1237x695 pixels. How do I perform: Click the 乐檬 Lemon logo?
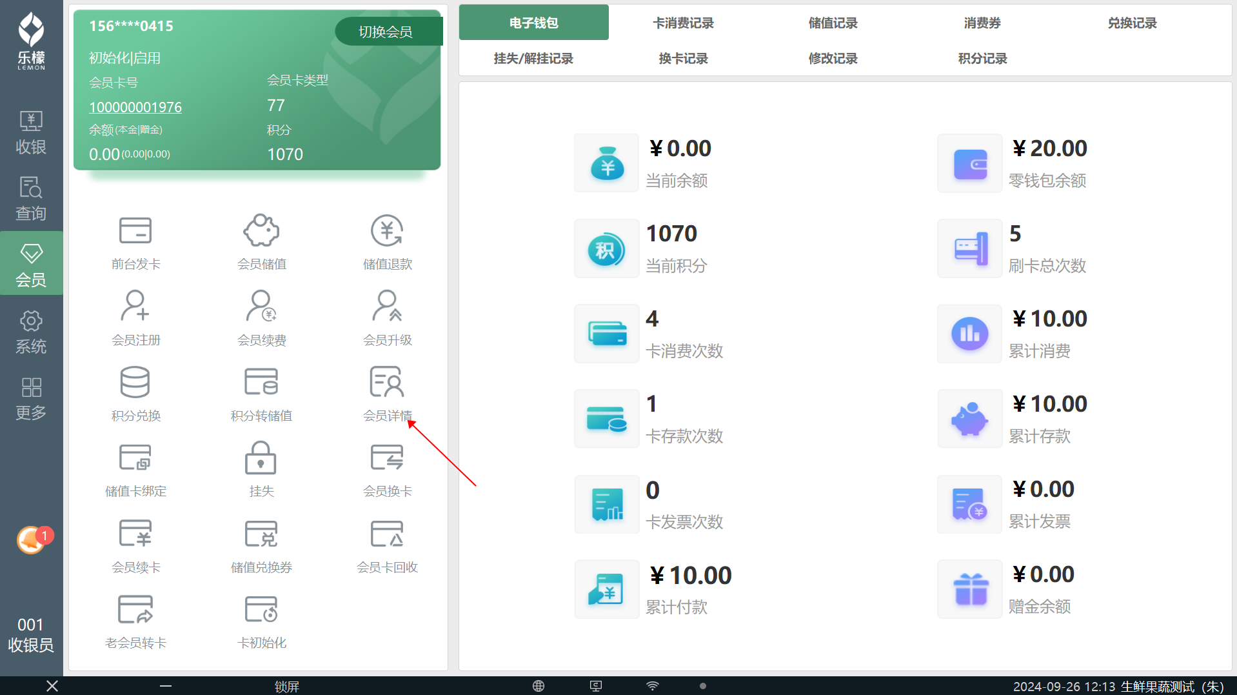coord(31,41)
